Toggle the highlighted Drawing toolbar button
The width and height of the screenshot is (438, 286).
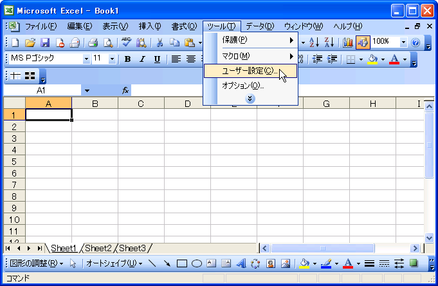coord(363,43)
